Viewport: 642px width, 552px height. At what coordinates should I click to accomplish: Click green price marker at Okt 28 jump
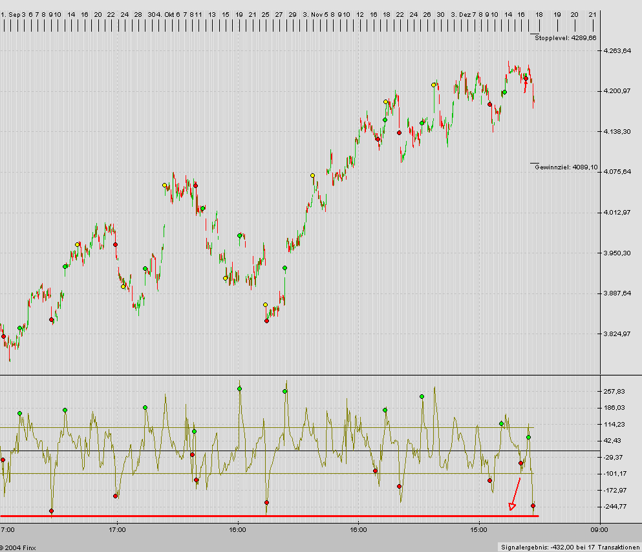285,268
